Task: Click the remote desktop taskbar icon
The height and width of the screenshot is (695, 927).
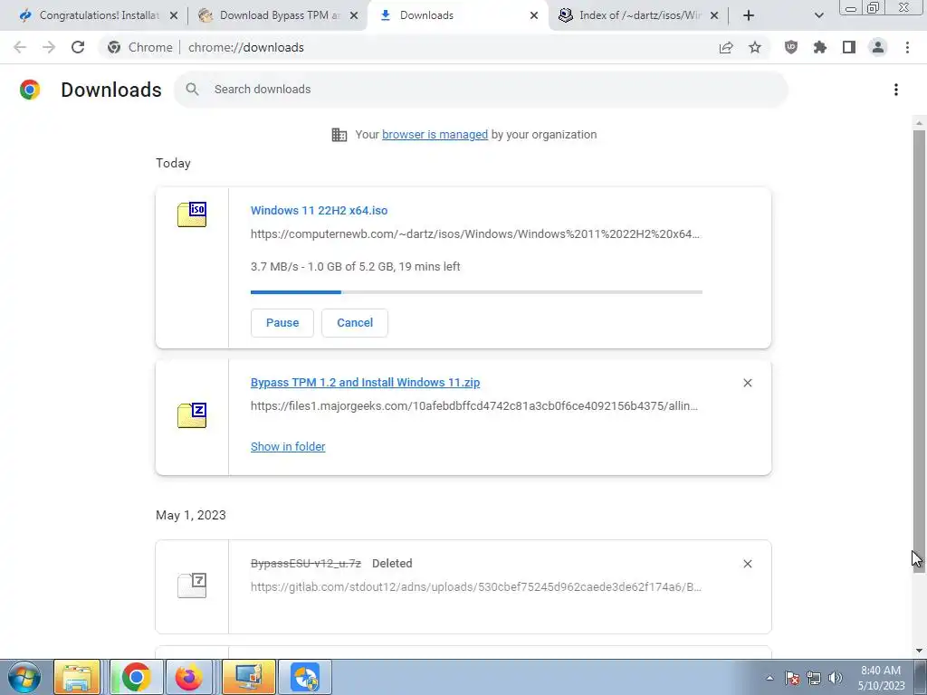Action: (248, 677)
